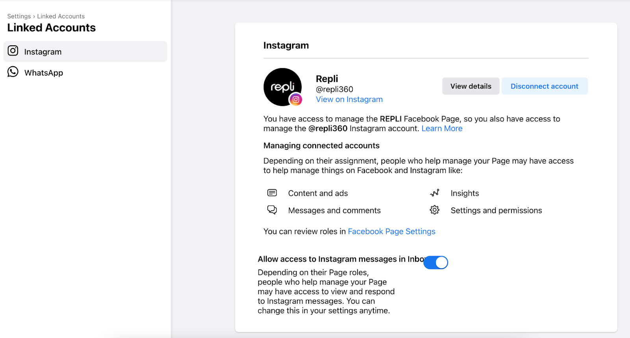Click the Instagram badge on Repli avatar
This screenshot has width=630, height=338.
[296, 100]
